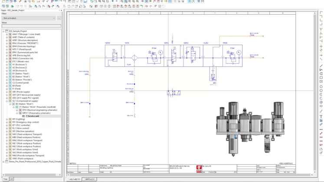Expand the MM1 Feed workpiece Transport node
324x182 pixels.
[7, 134]
